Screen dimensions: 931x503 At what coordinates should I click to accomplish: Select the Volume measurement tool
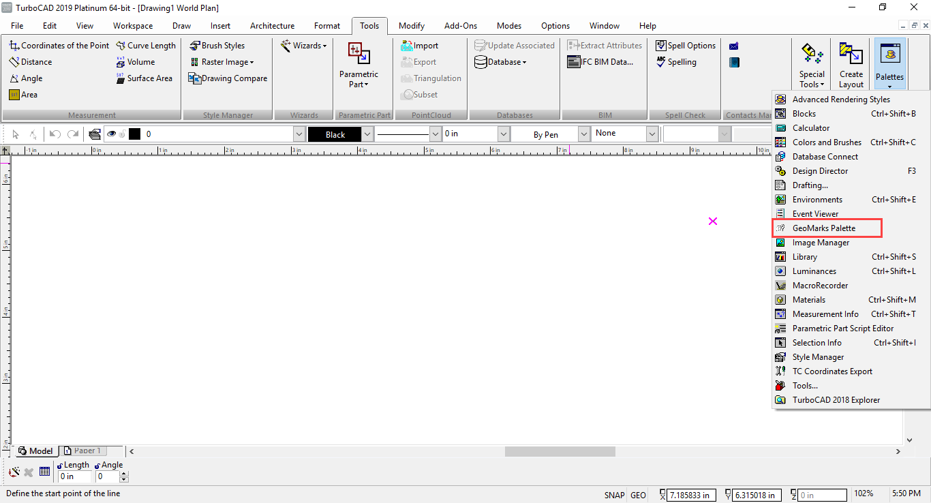tap(136, 62)
